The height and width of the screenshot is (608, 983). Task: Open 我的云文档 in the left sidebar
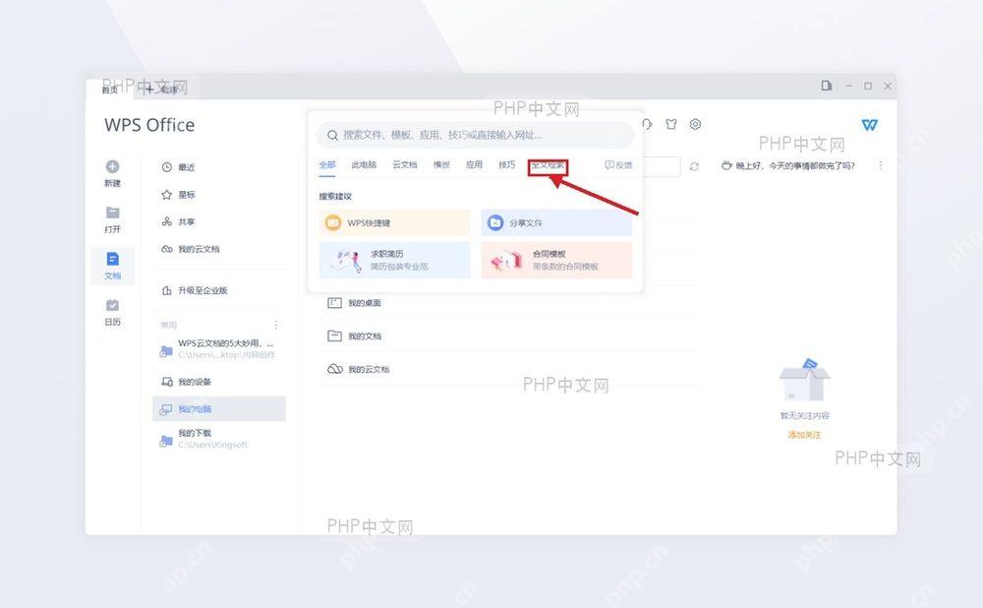(x=191, y=249)
